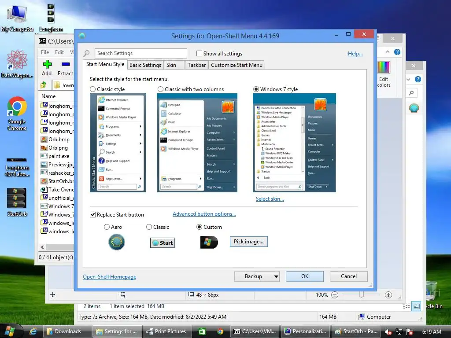Screen dimensions: 451x338
Task: Click the magnifier search icon in Settings
Action: tap(87, 53)
